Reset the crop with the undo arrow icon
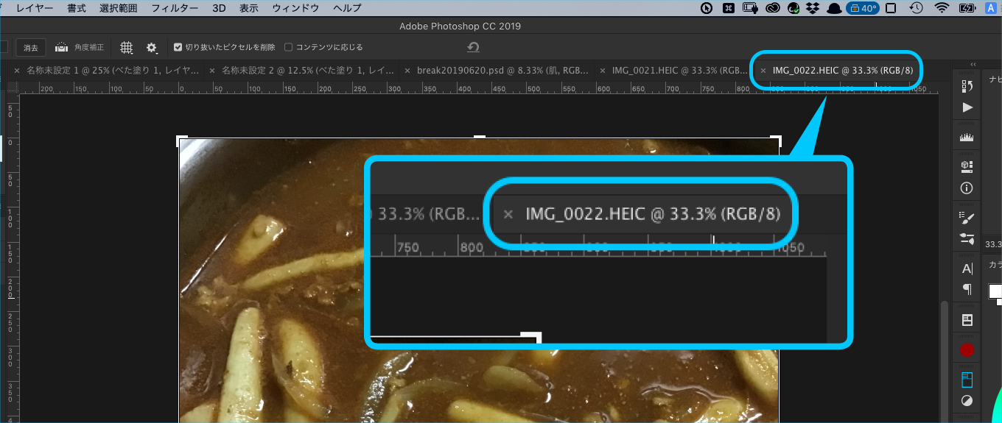This screenshot has width=1002, height=423. point(473,47)
